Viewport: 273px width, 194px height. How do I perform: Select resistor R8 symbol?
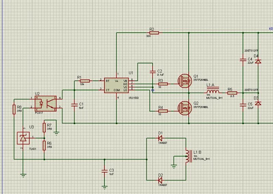[14, 109]
